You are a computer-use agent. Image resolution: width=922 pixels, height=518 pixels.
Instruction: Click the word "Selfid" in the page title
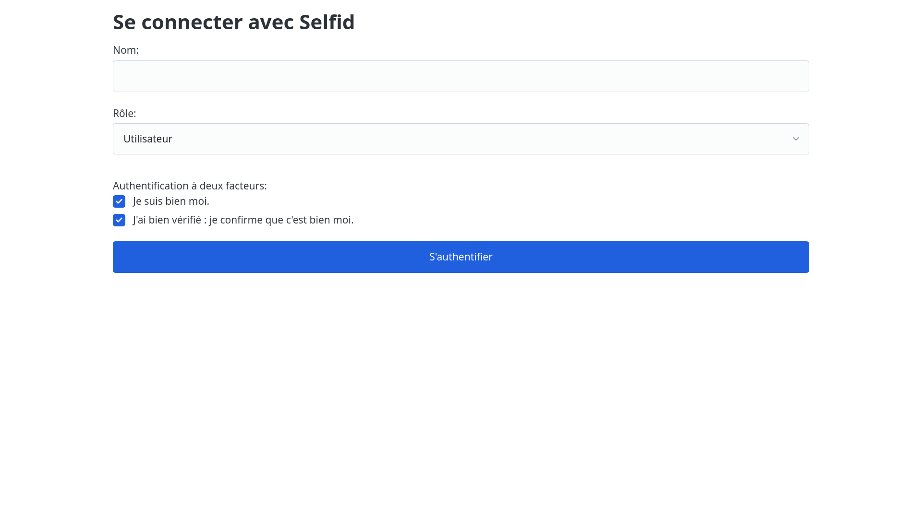point(327,22)
